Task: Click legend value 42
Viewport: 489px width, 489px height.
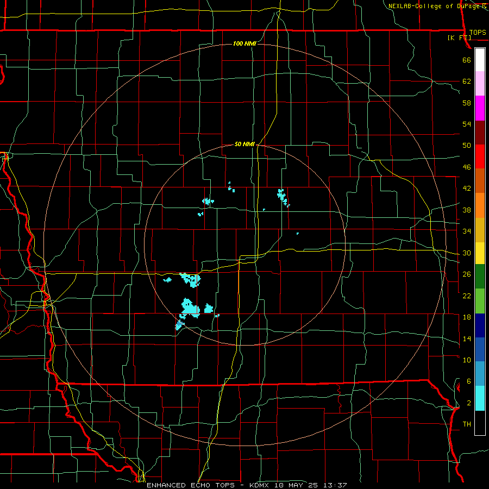Action: (x=467, y=189)
